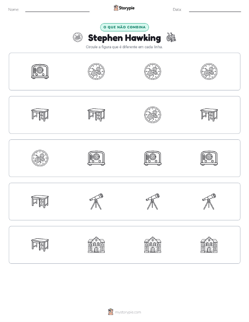The image size is (249, 322).
Task: Click the wheelchair icon beside the title
Action: point(171,37)
